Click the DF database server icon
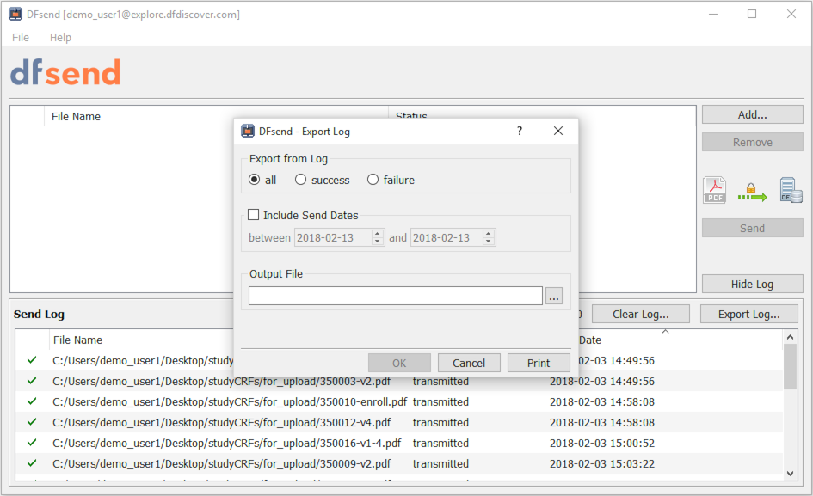Screen dimensions: 813x496 click(791, 190)
